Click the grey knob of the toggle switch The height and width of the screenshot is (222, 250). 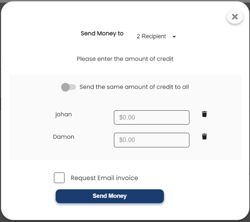pyautogui.click(x=65, y=87)
